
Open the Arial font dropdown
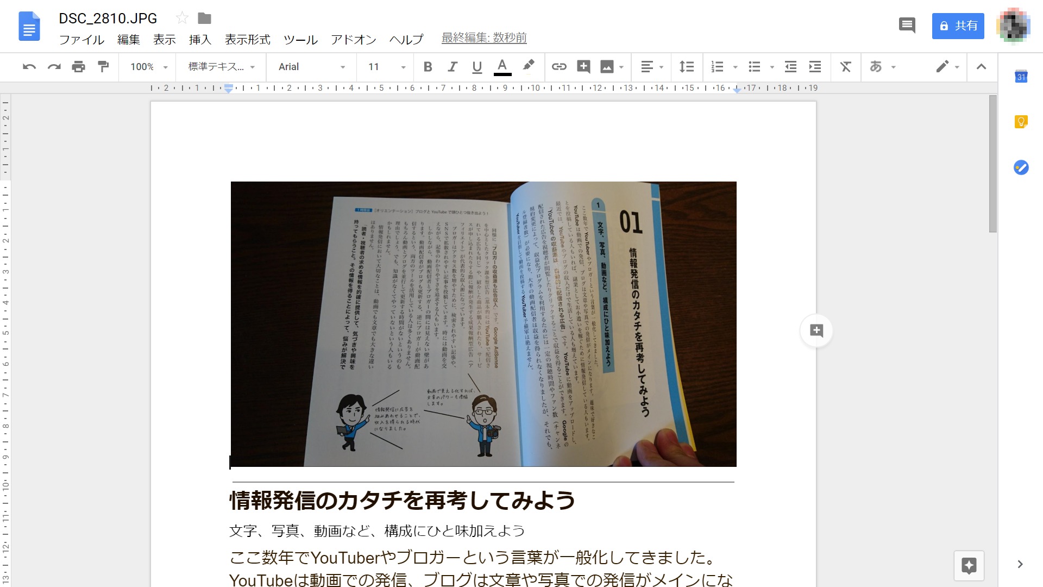[312, 66]
